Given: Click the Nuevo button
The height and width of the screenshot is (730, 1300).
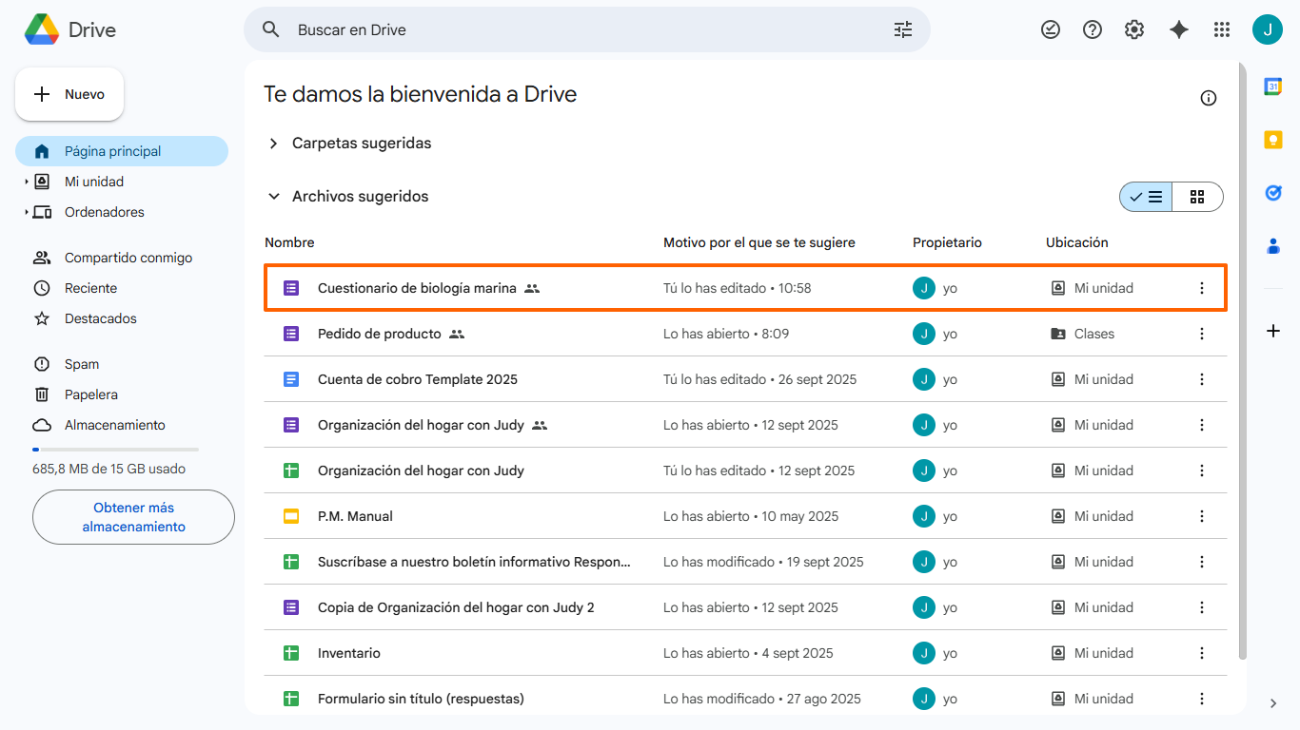Looking at the screenshot, I should tap(69, 94).
